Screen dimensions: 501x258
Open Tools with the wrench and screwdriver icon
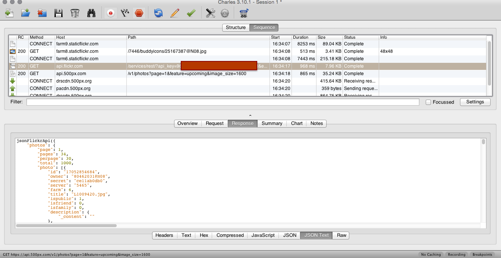coord(210,13)
